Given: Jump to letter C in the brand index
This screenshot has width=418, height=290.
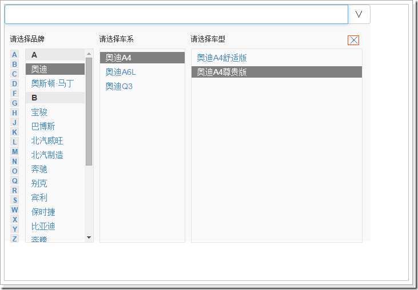Looking at the screenshot, I should [14, 74].
